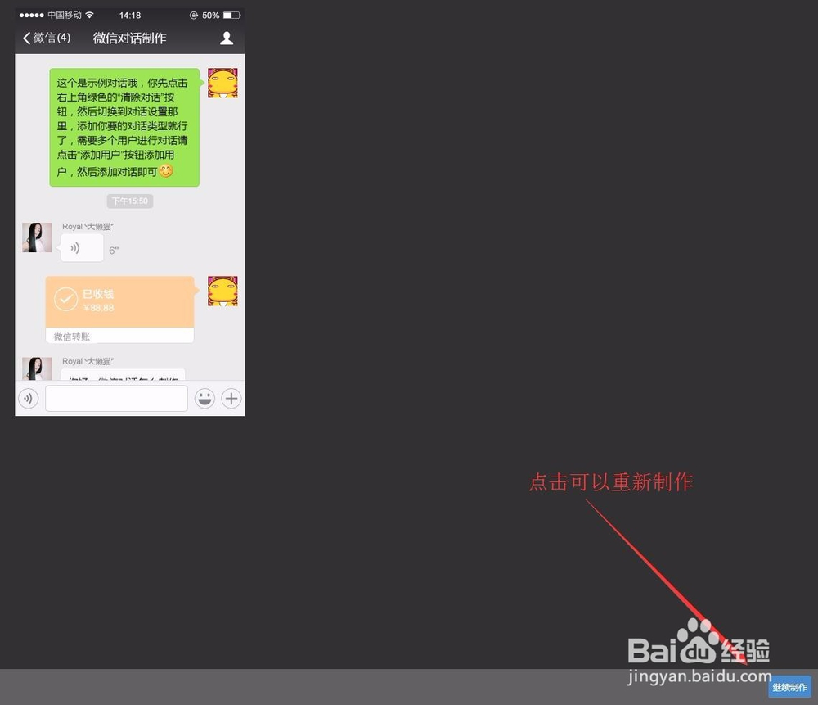Click the 微信转账 label under transfer
Viewport: 818px width, 705px height.
(72, 337)
